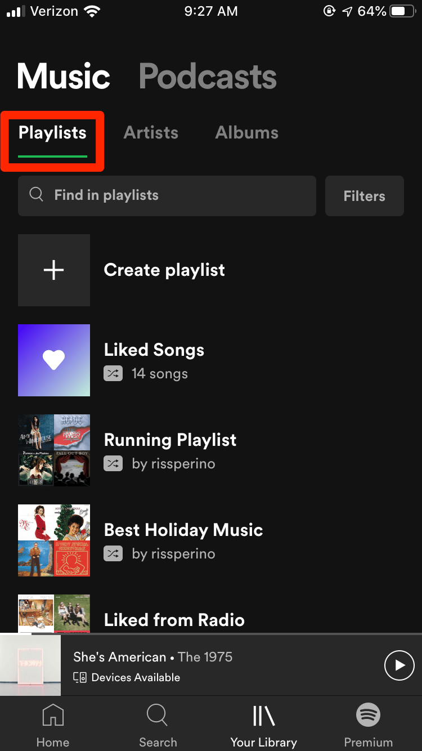The height and width of the screenshot is (751, 422).
Task: Tap shuffle icon under Best Holiday Music
Action: click(113, 554)
